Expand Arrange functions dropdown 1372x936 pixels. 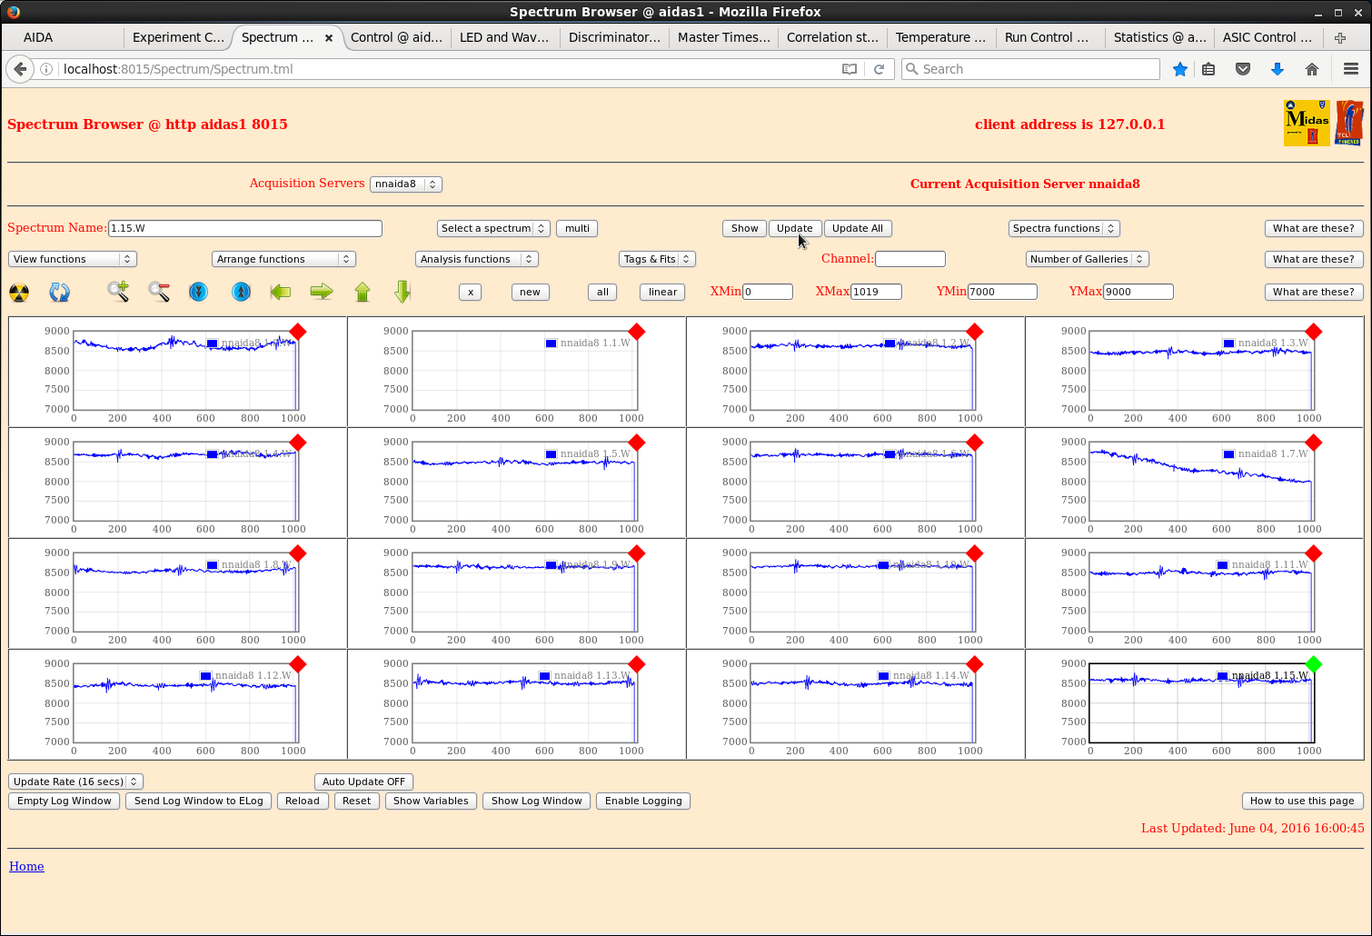[283, 259]
